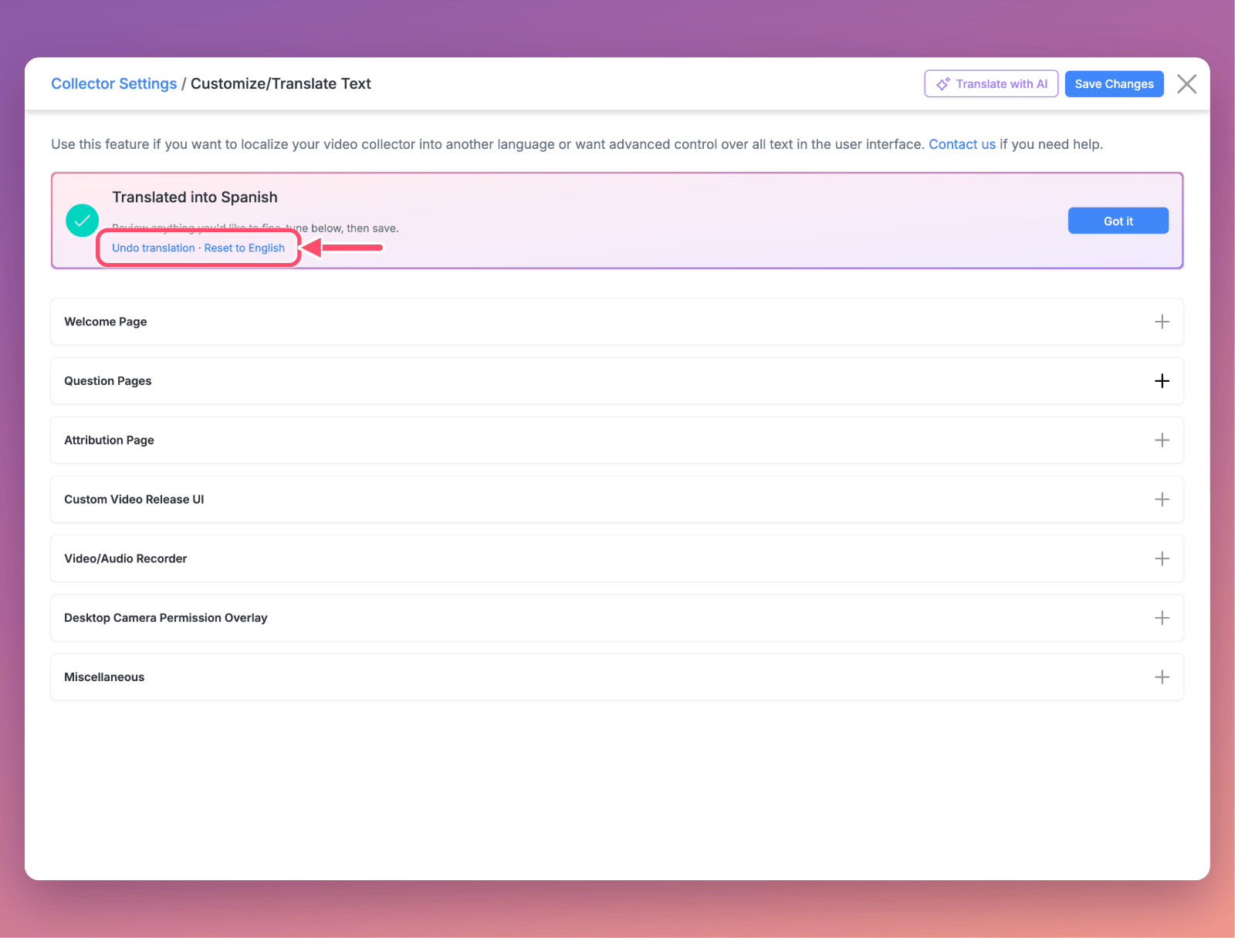Expand the Welcome Page section plus icon

click(x=1162, y=322)
